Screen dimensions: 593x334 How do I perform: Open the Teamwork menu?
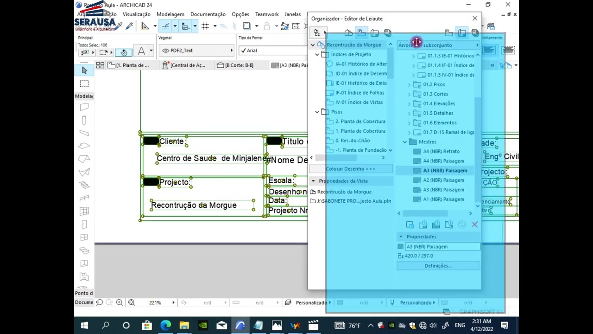(x=267, y=14)
